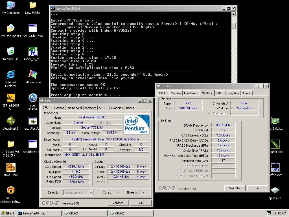Click the console window scrollbar thumb

tap(233, 26)
